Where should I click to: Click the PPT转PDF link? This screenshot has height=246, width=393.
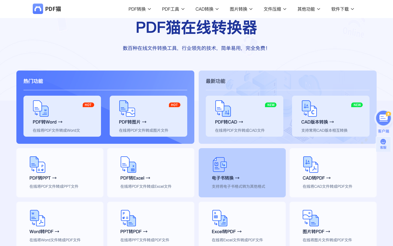(x=133, y=231)
